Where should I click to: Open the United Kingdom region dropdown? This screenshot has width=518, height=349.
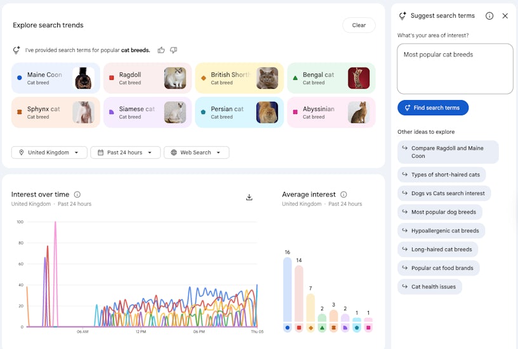point(50,153)
